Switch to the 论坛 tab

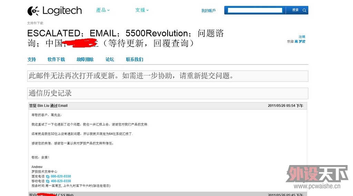tap(110, 59)
